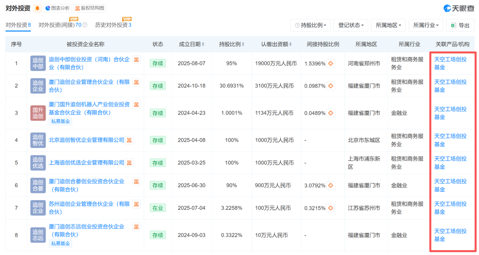479x255 pixels.
Task: Select the 19000万元人民币 cell
Action: click(x=276, y=63)
